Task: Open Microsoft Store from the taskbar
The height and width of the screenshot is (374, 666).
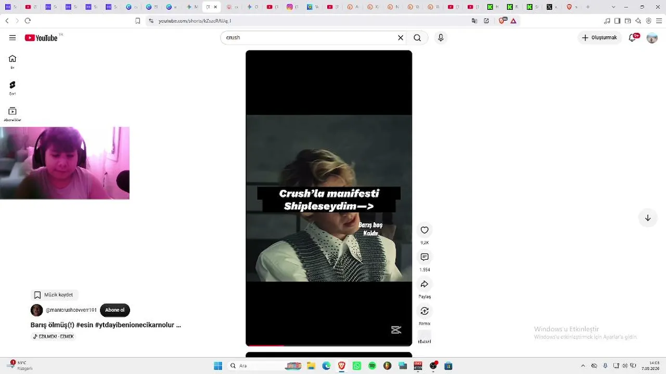Action: (x=449, y=366)
